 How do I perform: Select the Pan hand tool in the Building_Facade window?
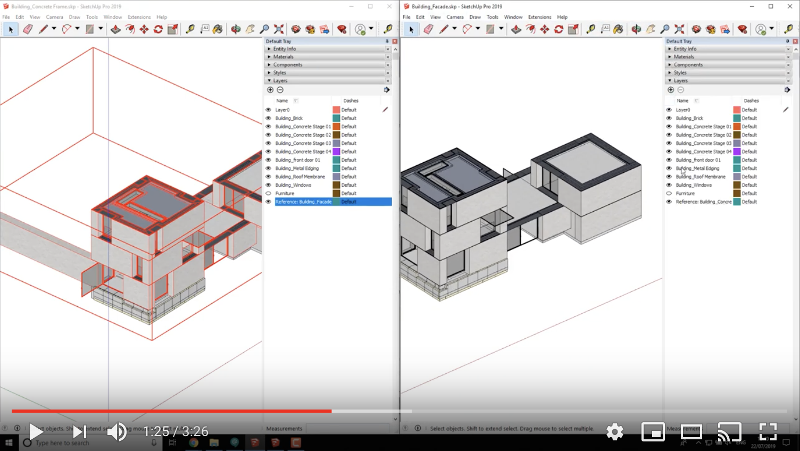pos(651,29)
